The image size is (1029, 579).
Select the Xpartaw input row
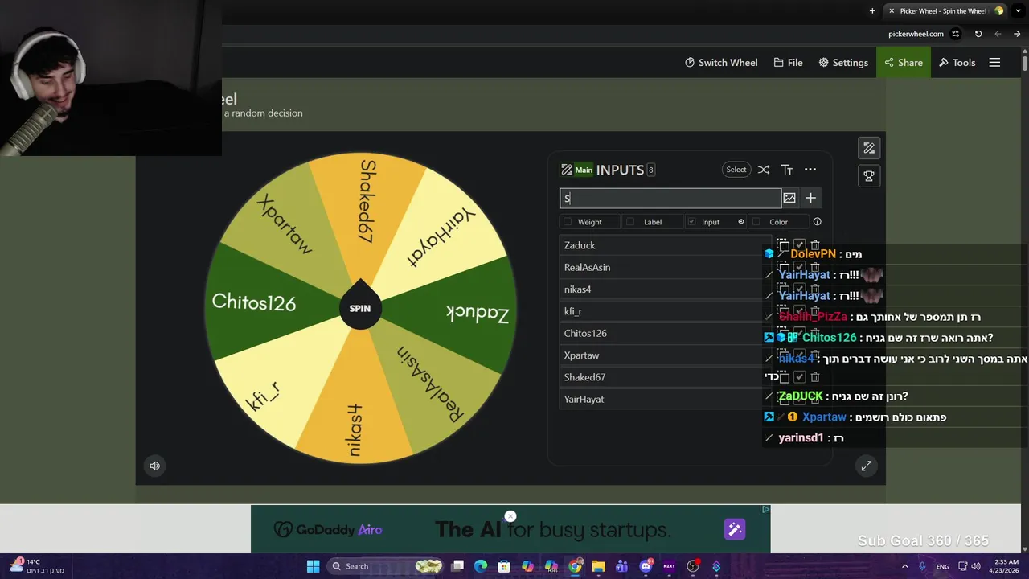click(665, 355)
